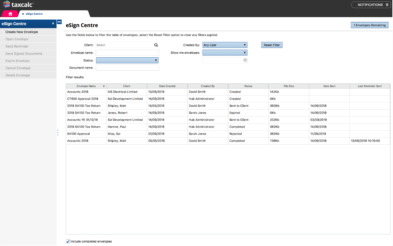This screenshot has height=246, width=393.
Task: Click the date input field
Action: [225, 60]
